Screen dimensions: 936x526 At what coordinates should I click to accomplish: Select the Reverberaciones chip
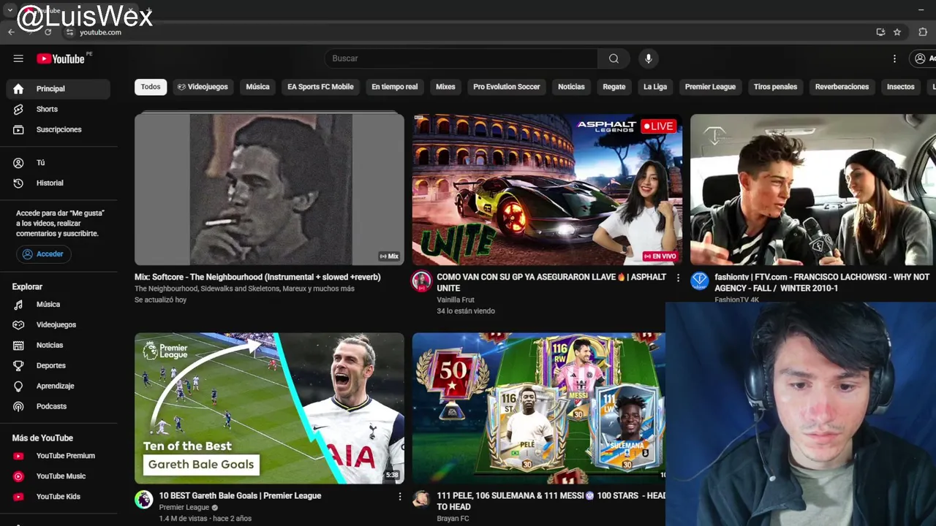point(842,87)
